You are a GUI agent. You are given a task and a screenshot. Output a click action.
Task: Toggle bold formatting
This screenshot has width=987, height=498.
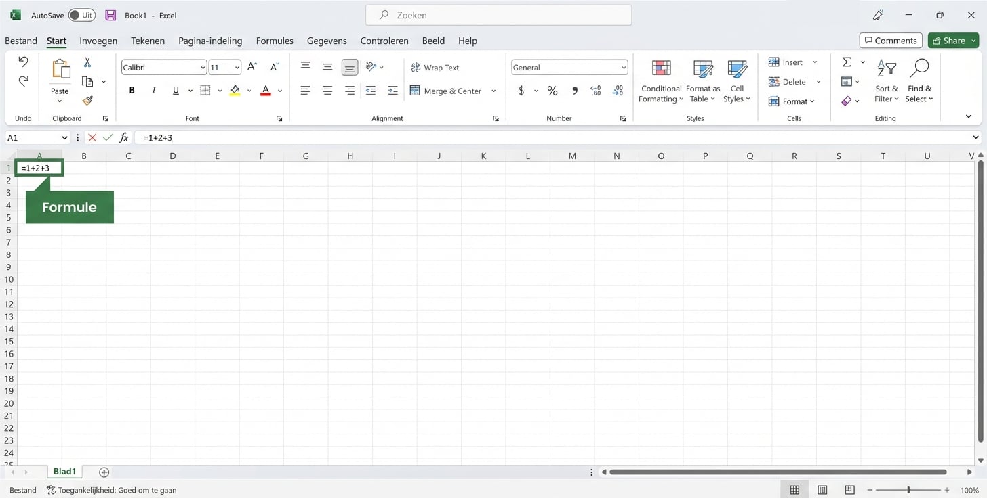point(132,90)
